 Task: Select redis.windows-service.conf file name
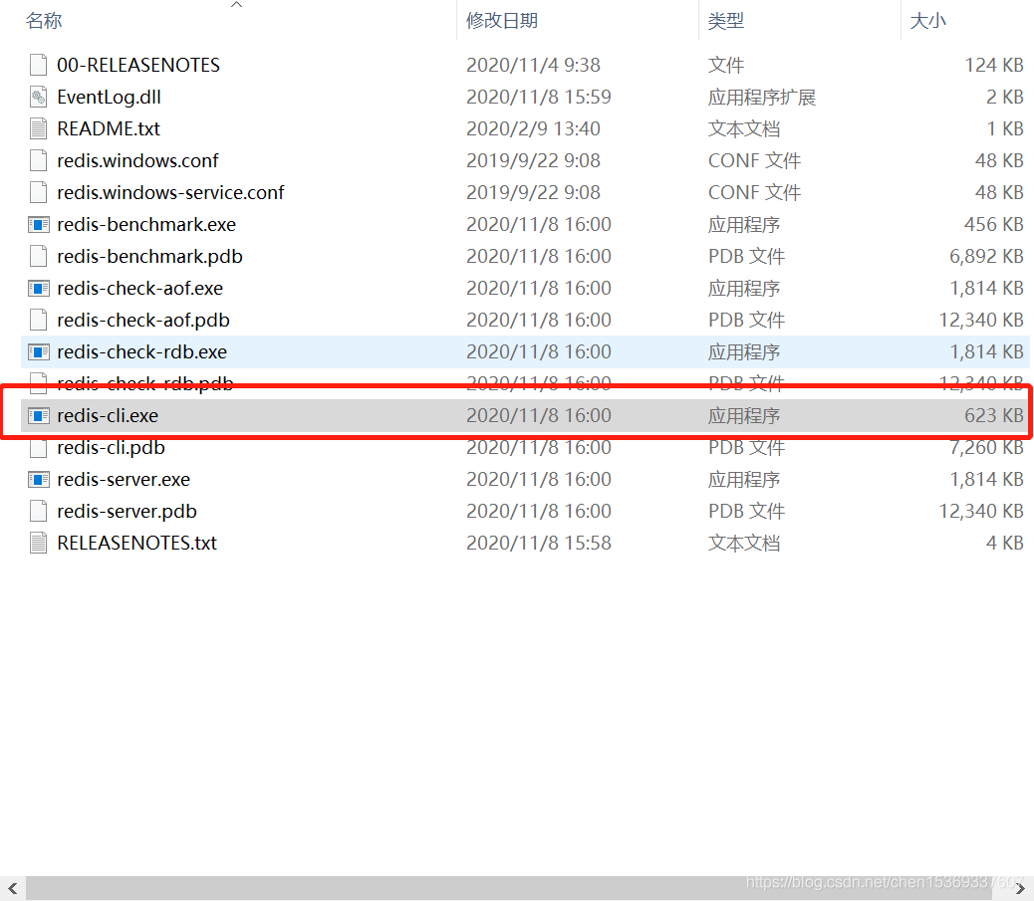click(x=170, y=193)
